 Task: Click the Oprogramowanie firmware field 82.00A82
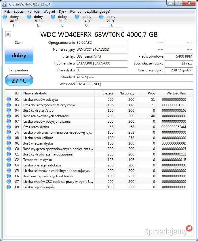(x=101, y=43)
